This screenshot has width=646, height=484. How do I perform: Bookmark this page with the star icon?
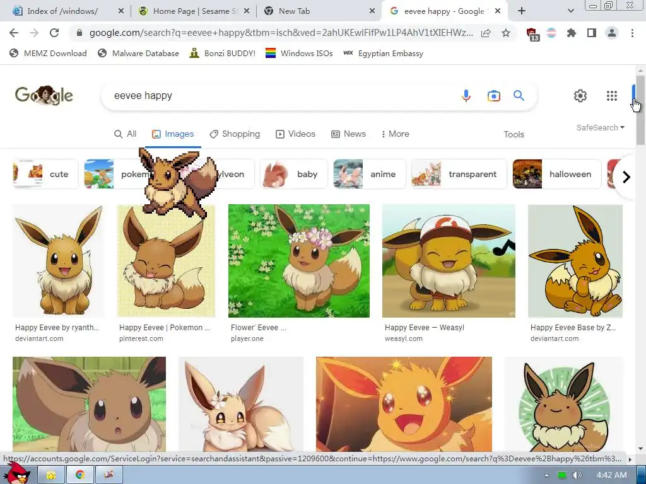[x=506, y=33]
